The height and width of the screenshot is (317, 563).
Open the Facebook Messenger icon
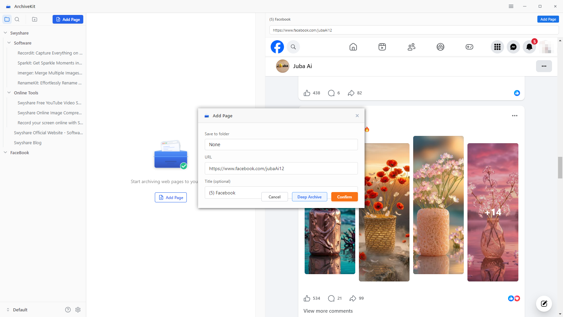(x=513, y=47)
